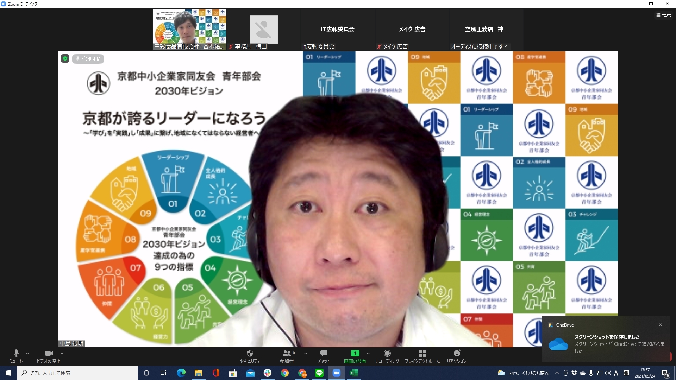Switch to Zoom taskbar icon
Screen dimensions: 676x380
[x=337, y=373]
